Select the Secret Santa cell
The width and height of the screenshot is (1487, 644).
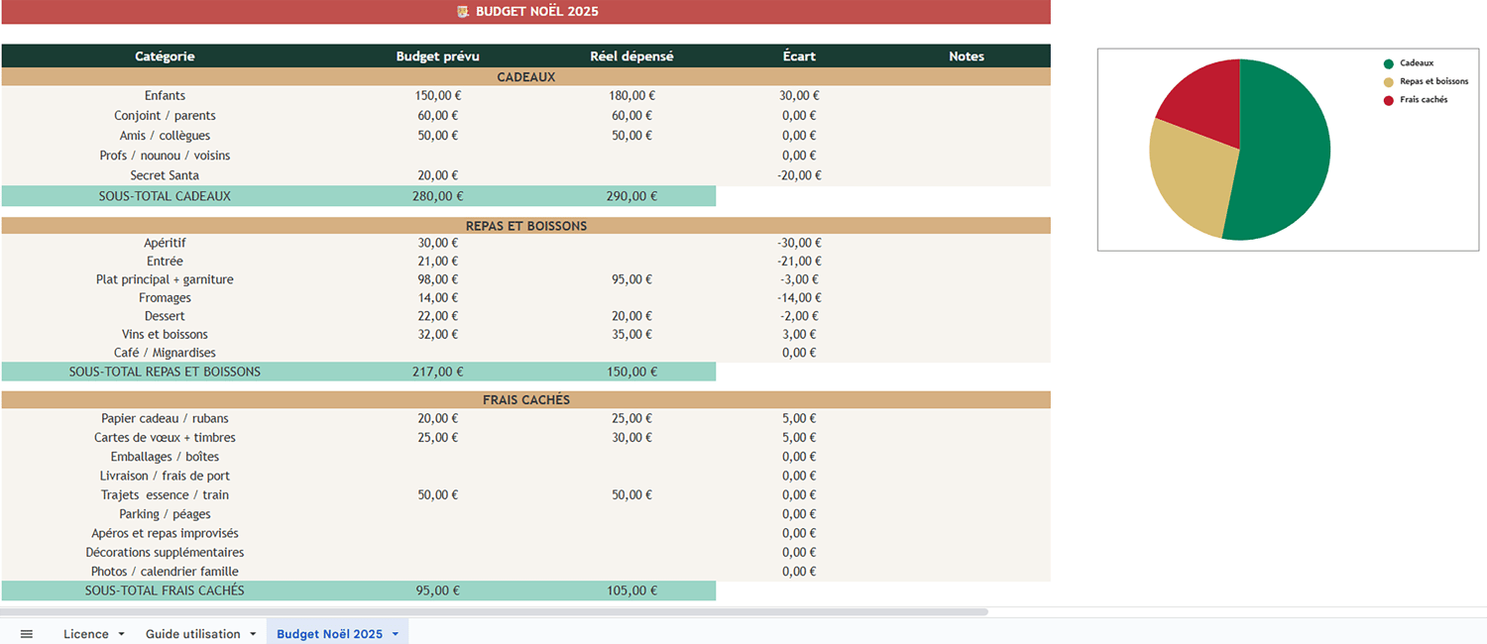pos(165,175)
